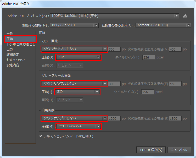Click the カラー画像 450 ppi threshold field

[x=175, y=49]
